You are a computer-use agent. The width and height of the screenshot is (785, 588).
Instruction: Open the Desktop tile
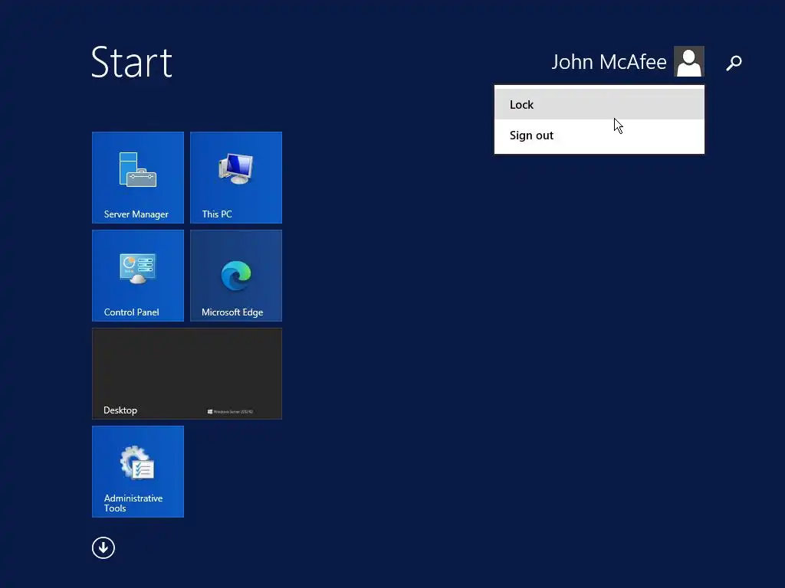pos(187,374)
